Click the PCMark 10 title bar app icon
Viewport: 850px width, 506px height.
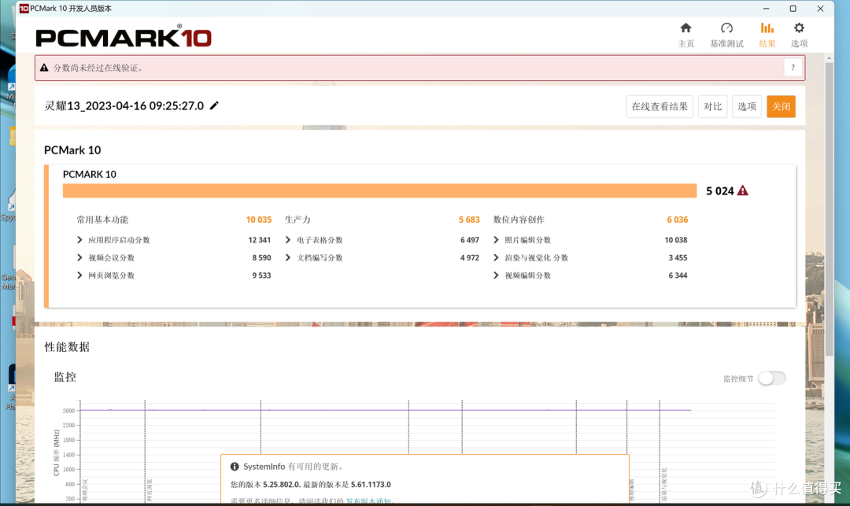coord(24,8)
